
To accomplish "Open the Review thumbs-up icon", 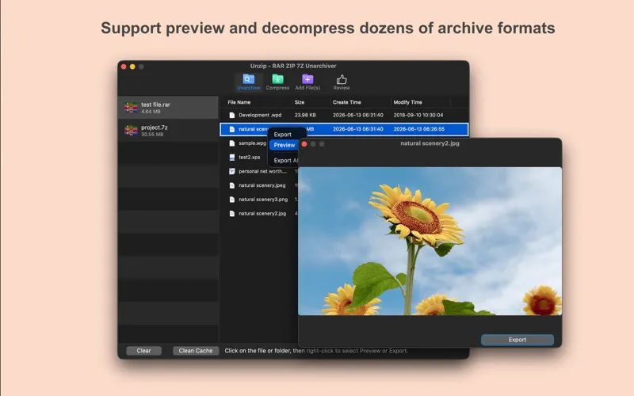I will 342,79.
